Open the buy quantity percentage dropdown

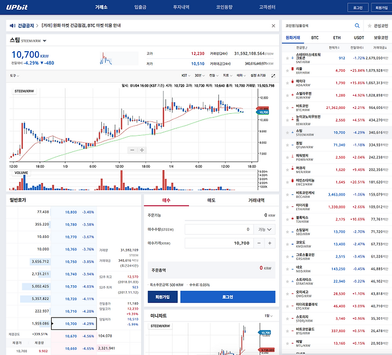click(265, 230)
